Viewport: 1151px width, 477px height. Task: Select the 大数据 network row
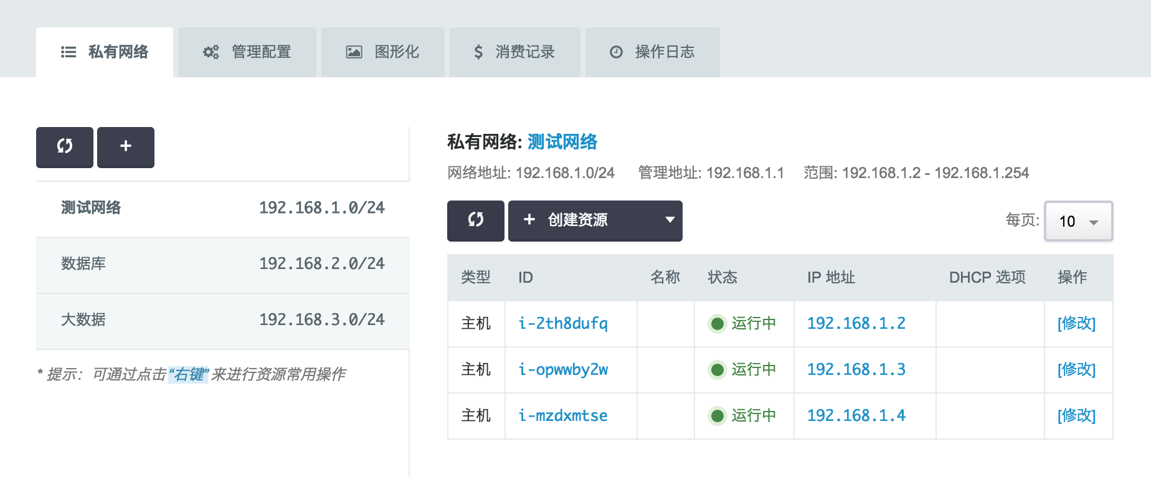tap(222, 320)
